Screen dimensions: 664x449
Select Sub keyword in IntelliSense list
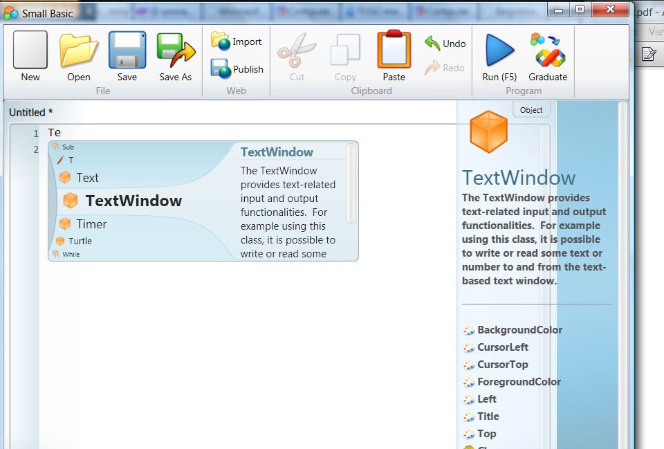click(64, 147)
